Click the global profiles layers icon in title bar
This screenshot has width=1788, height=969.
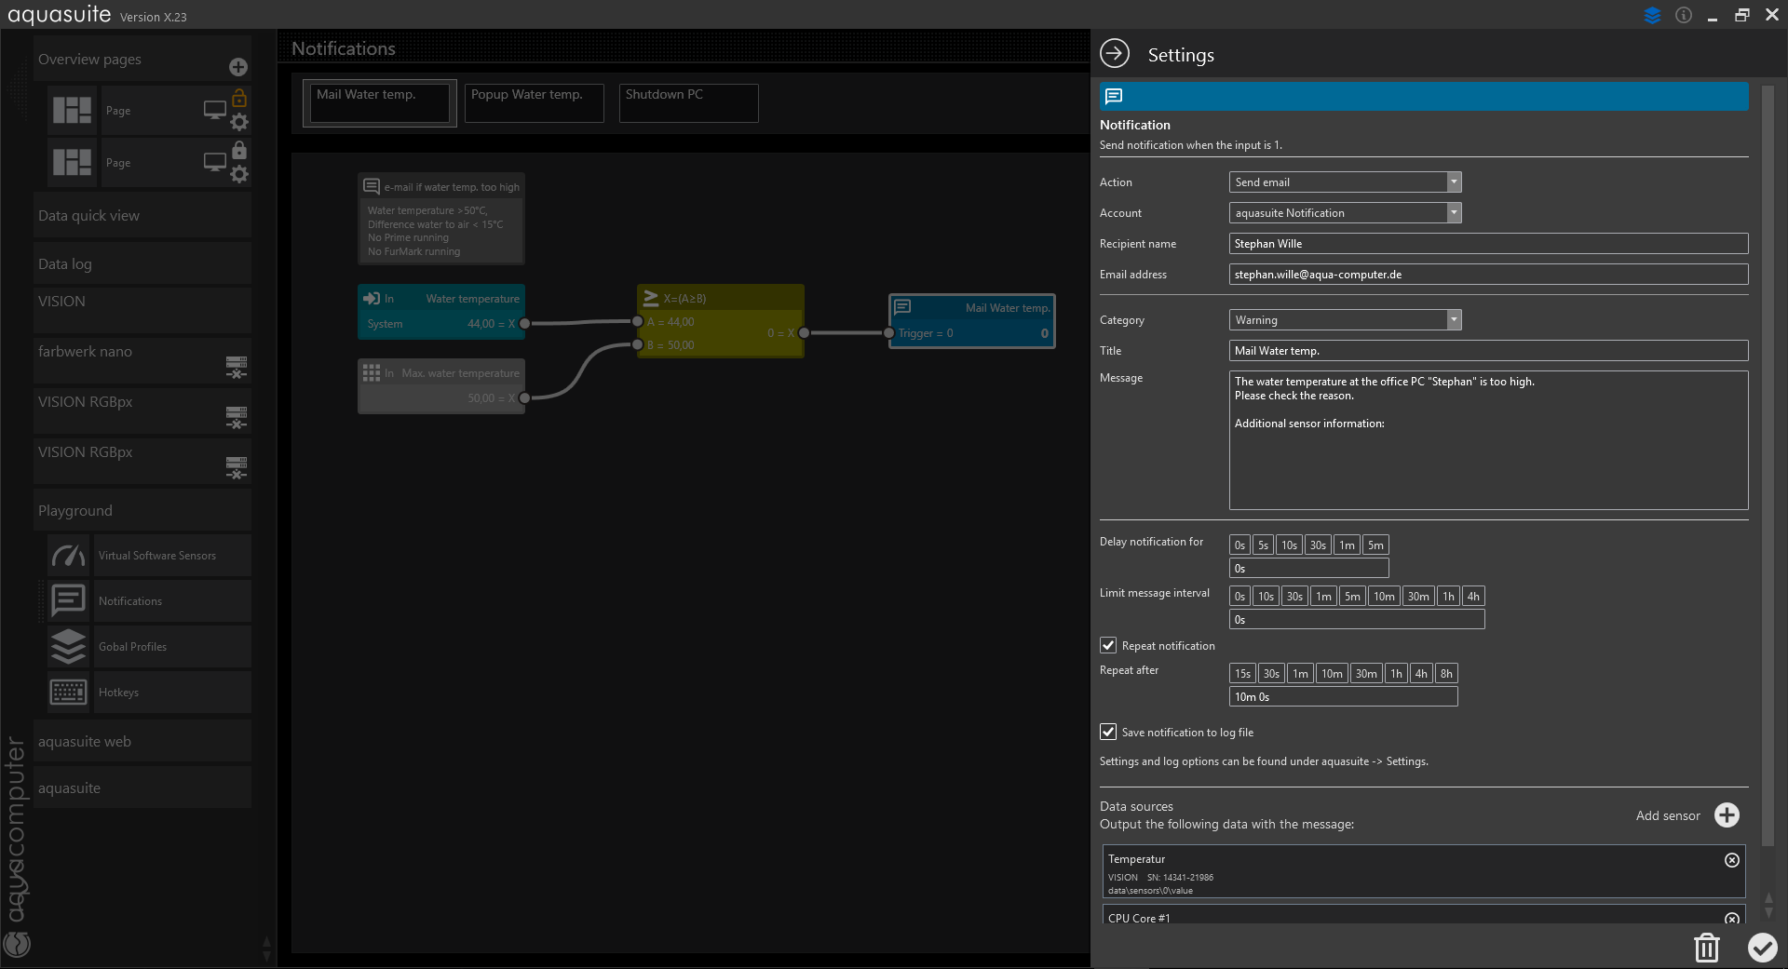point(1652,15)
